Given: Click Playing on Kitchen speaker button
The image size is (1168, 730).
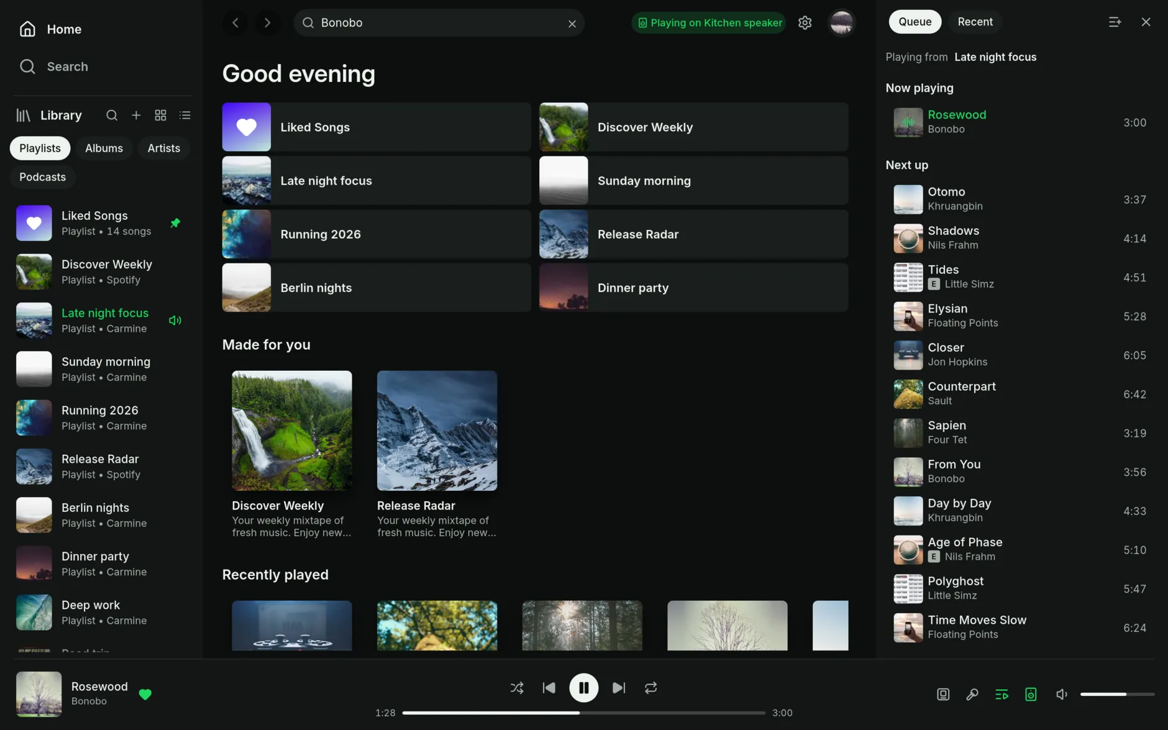Looking at the screenshot, I should (x=709, y=23).
